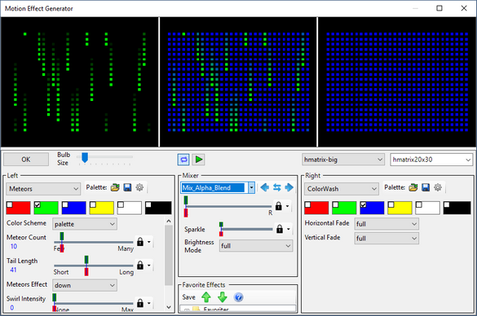
Task: Uncheck the Right blue palette checkbox
Action: (x=363, y=204)
